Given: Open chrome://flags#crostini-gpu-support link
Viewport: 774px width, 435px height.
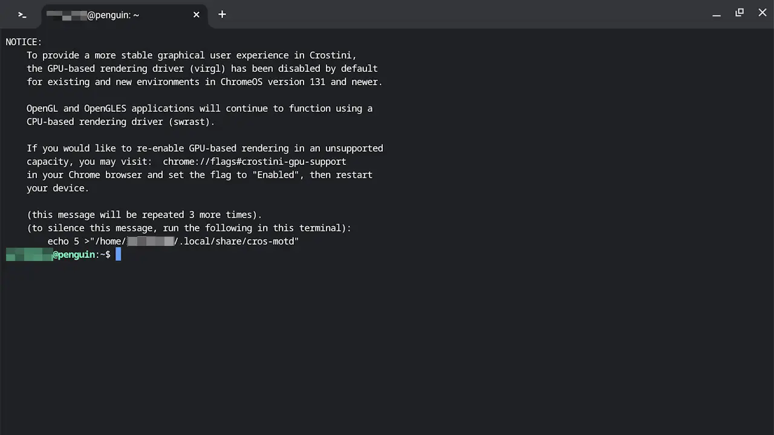Looking at the screenshot, I should click(x=254, y=161).
